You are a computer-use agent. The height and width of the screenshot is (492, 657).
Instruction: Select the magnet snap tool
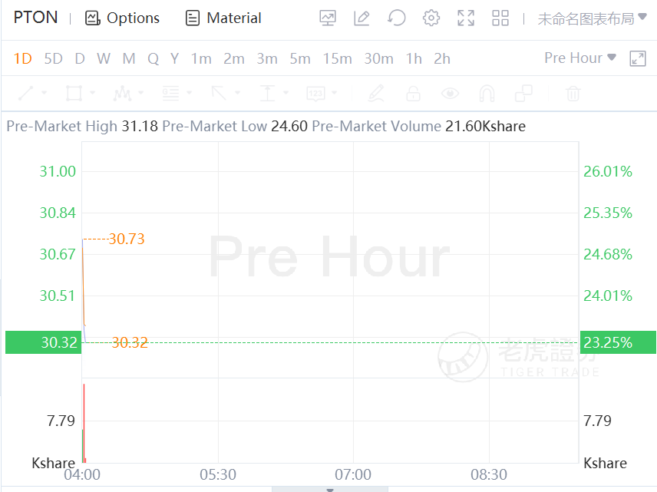tap(487, 94)
